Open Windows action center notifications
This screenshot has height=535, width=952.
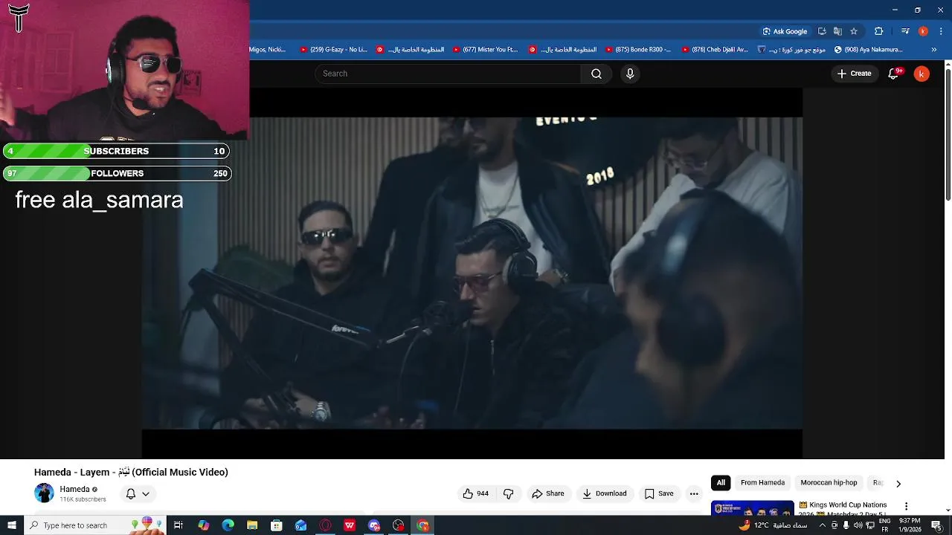tap(936, 525)
